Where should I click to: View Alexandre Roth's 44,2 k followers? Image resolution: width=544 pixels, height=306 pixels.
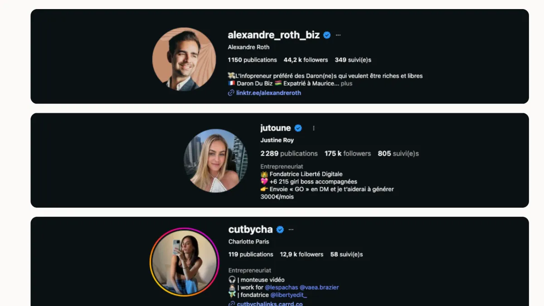click(x=306, y=60)
